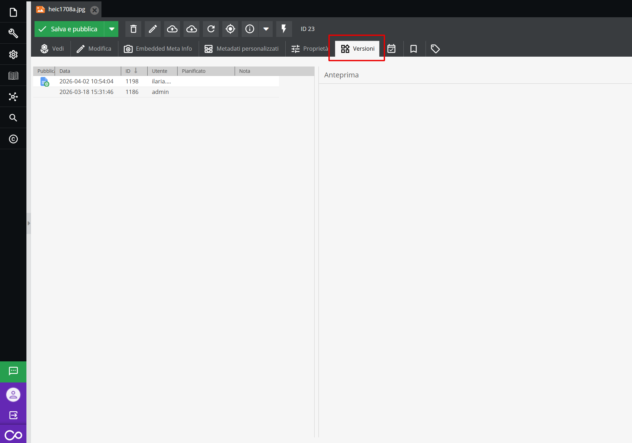Click the locate-in-tree target icon

(x=230, y=29)
